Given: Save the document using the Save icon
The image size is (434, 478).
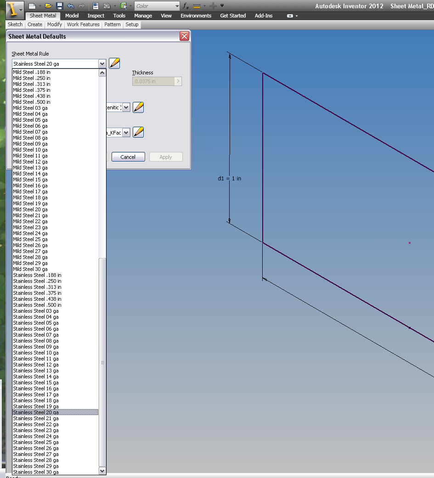Looking at the screenshot, I should click(x=59, y=5).
